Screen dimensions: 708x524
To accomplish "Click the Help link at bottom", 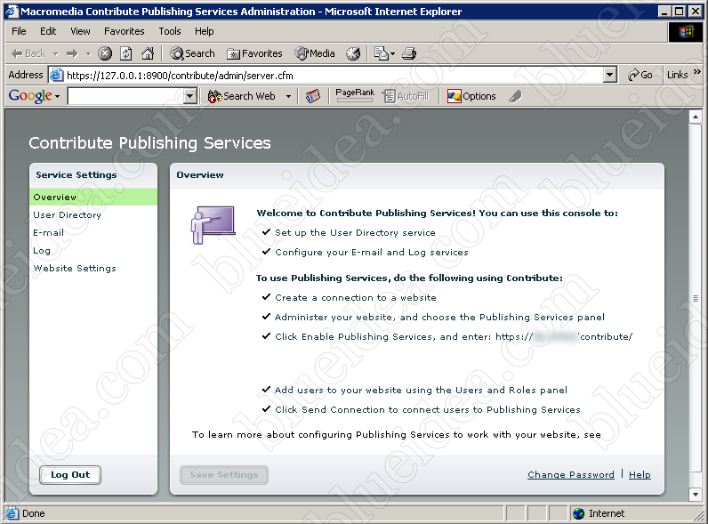I will pyautogui.click(x=640, y=475).
